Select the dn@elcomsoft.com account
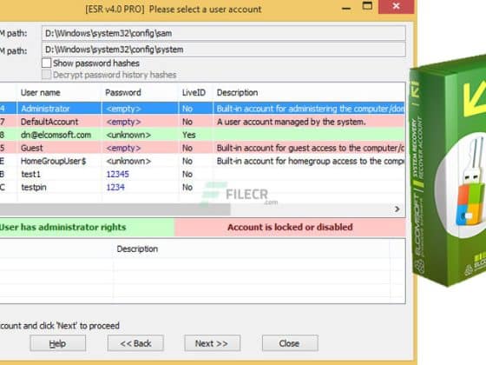The height and width of the screenshot is (365, 486). (x=202, y=135)
